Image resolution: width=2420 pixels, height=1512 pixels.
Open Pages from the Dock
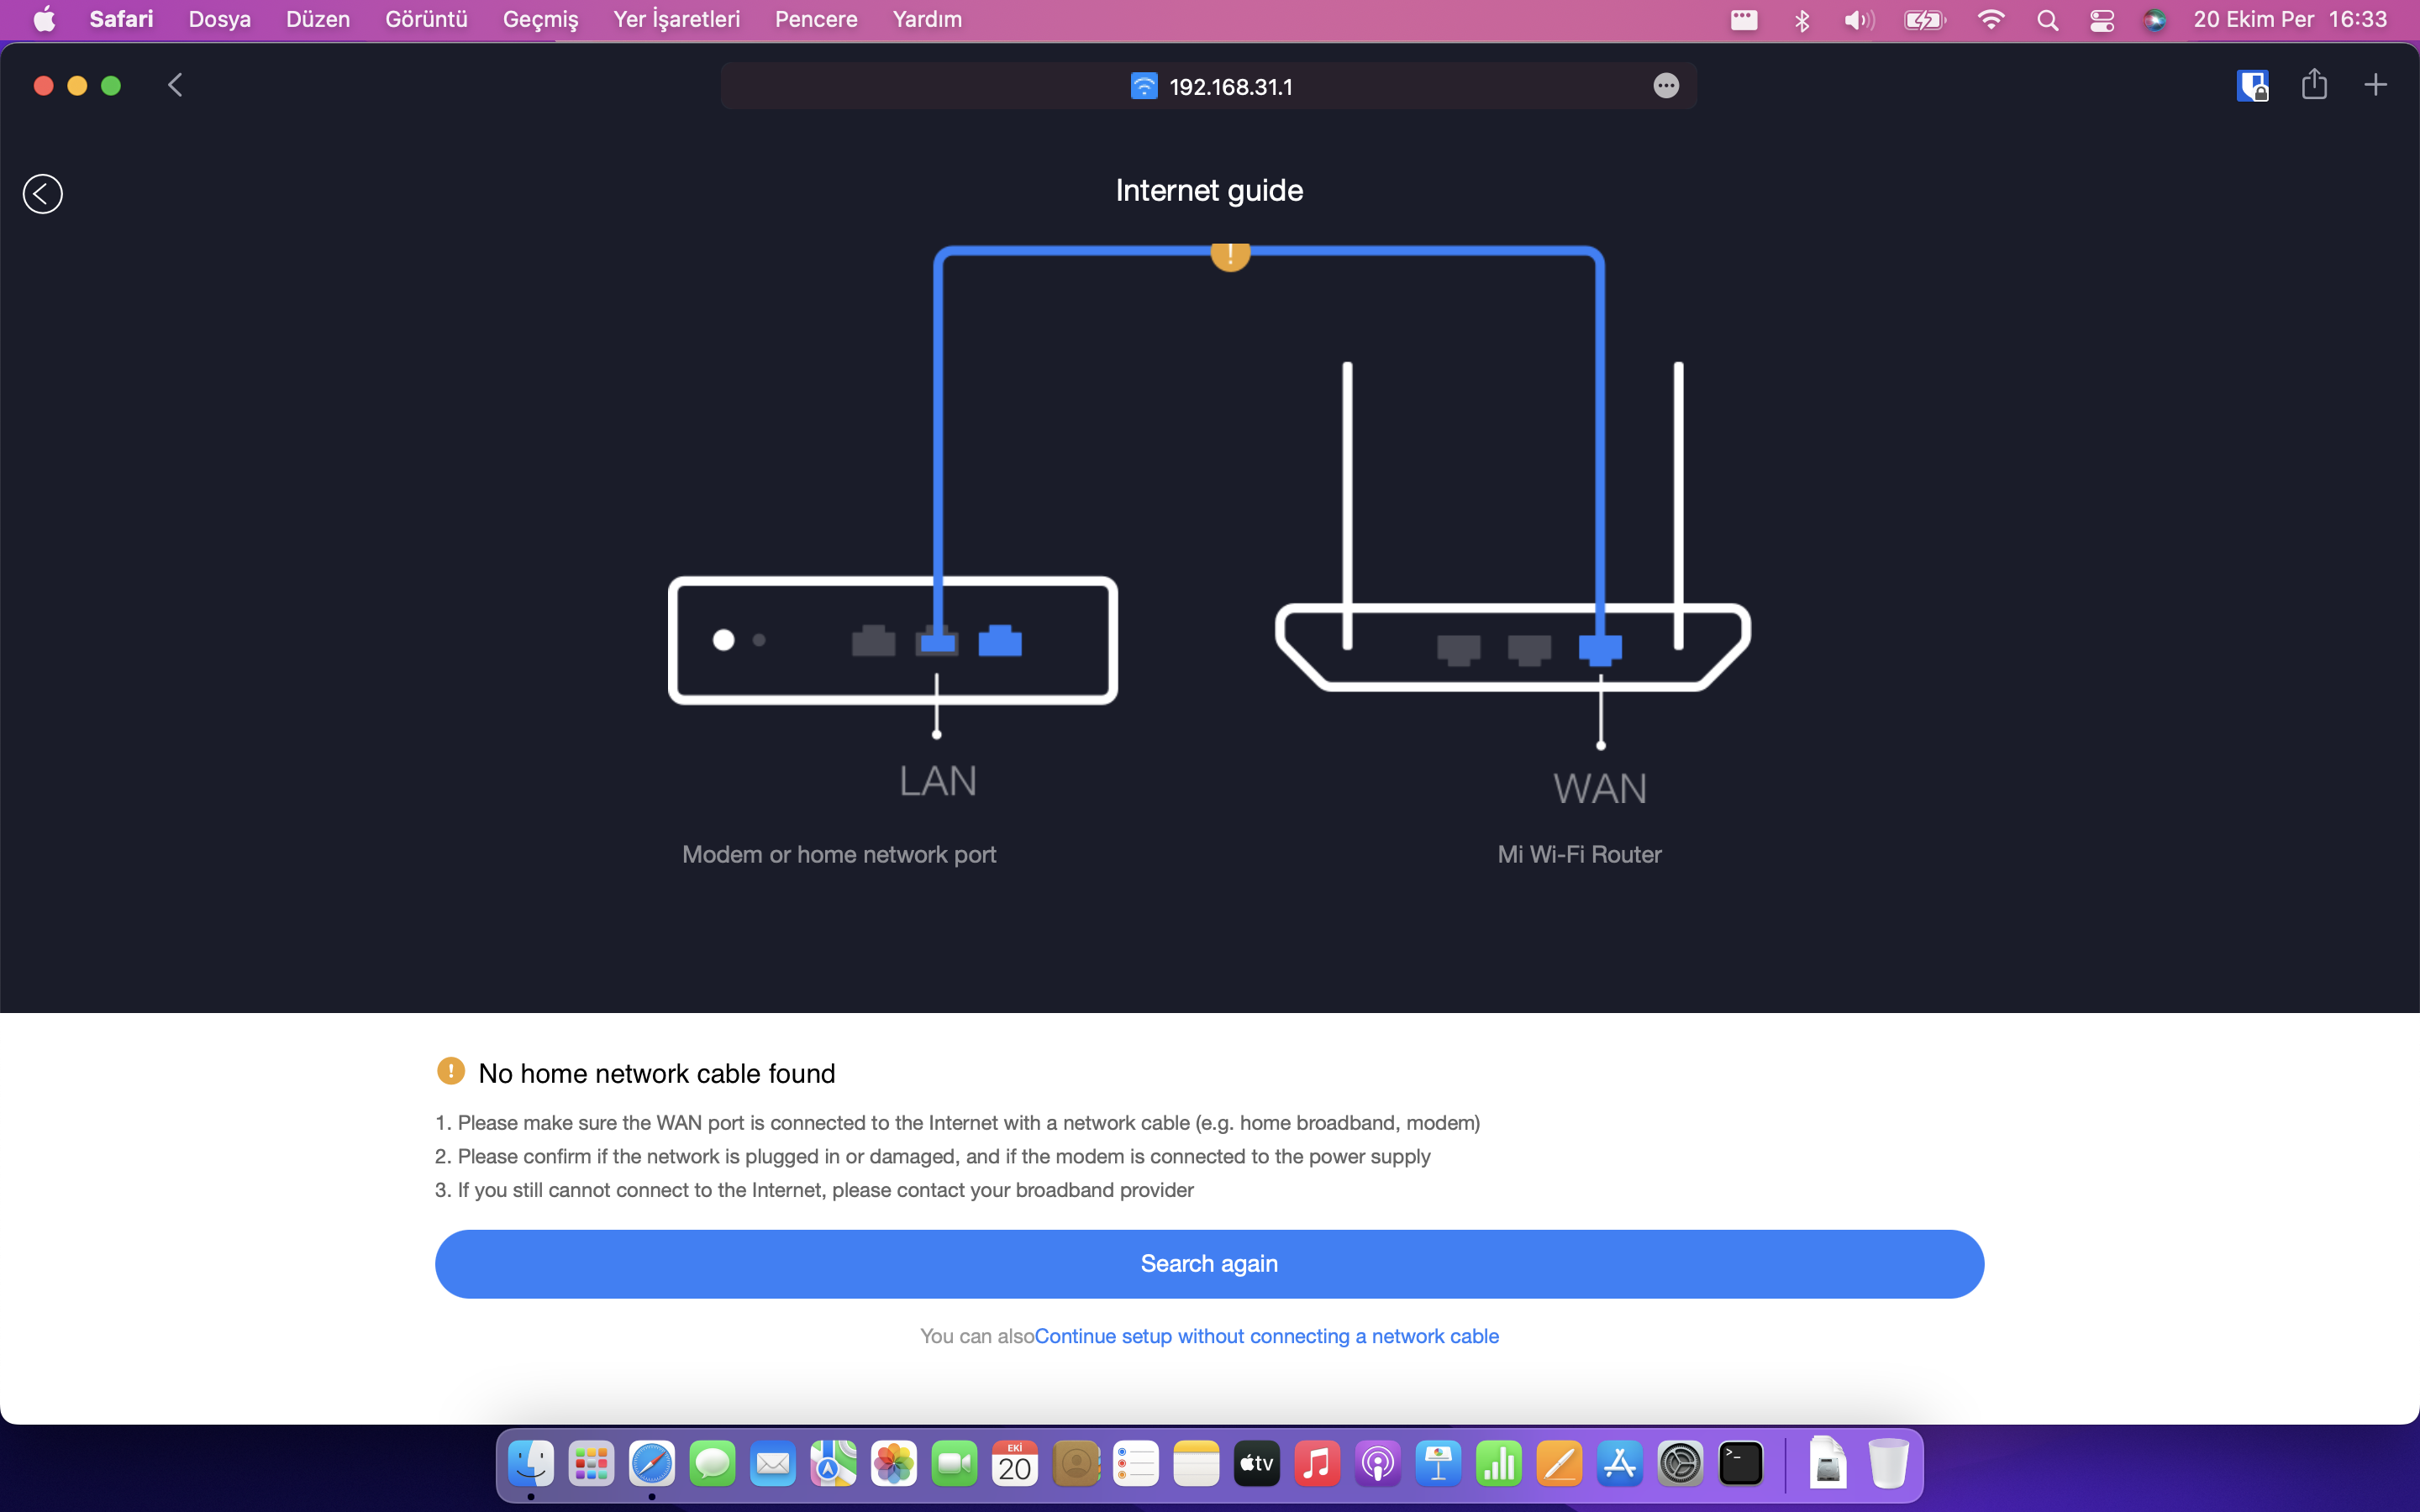tap(1559, 1465)
